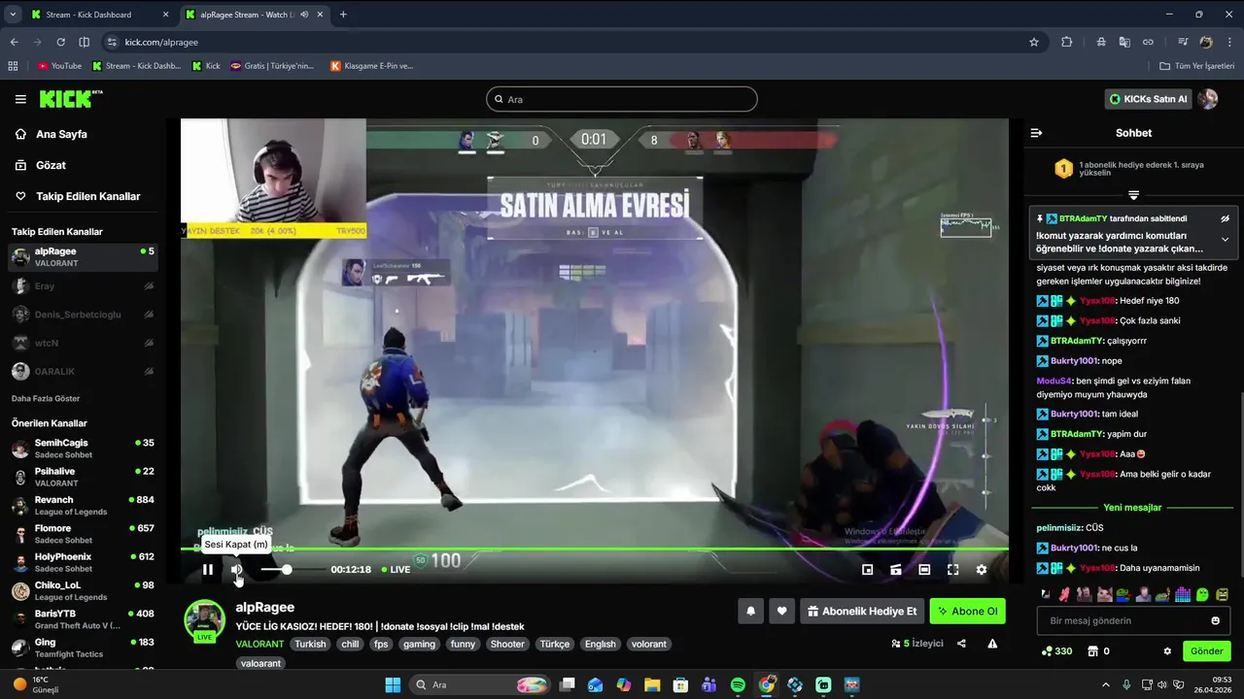This screenshot has height=699, width=1244.
Task: Toggle theater mode in the player
Action: pyautogui.click(x=924, y=570)
